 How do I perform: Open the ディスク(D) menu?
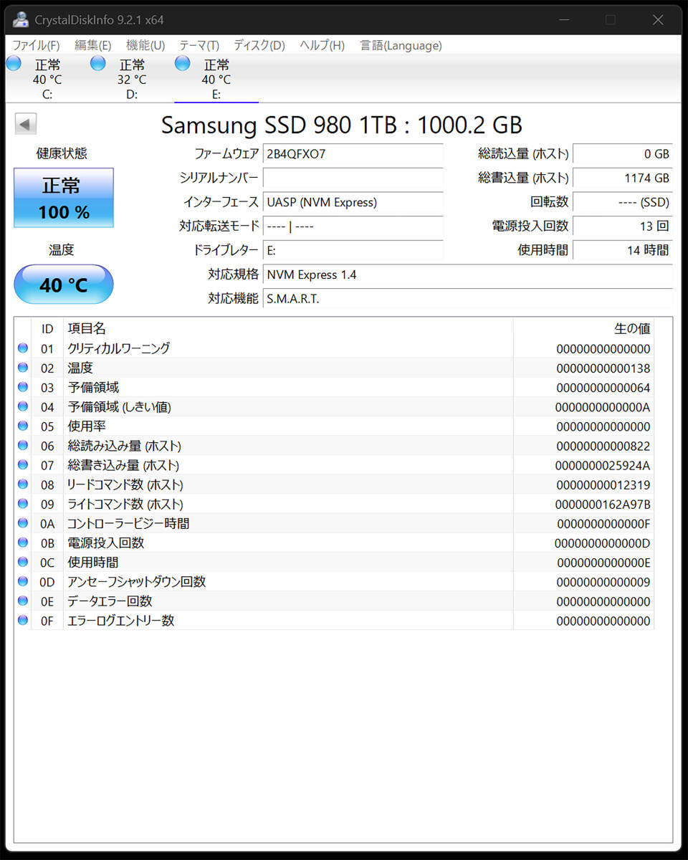(259, 45)
